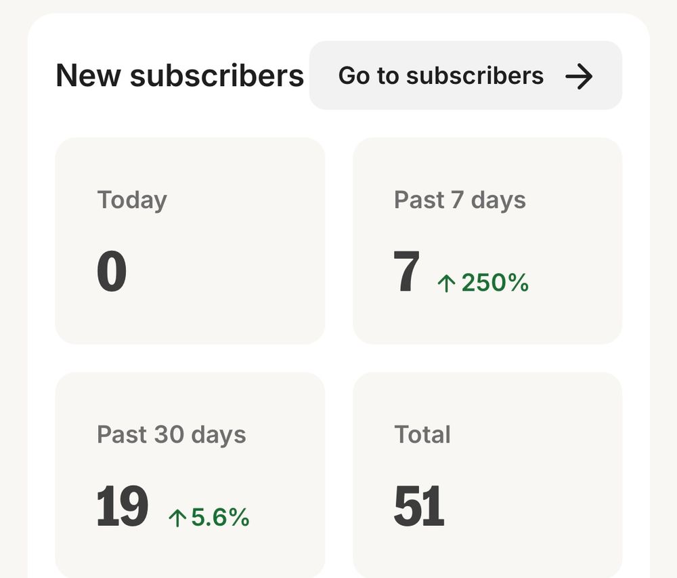Click the Past 30 days label
The image size is (677, 578).
pos(171,434)
